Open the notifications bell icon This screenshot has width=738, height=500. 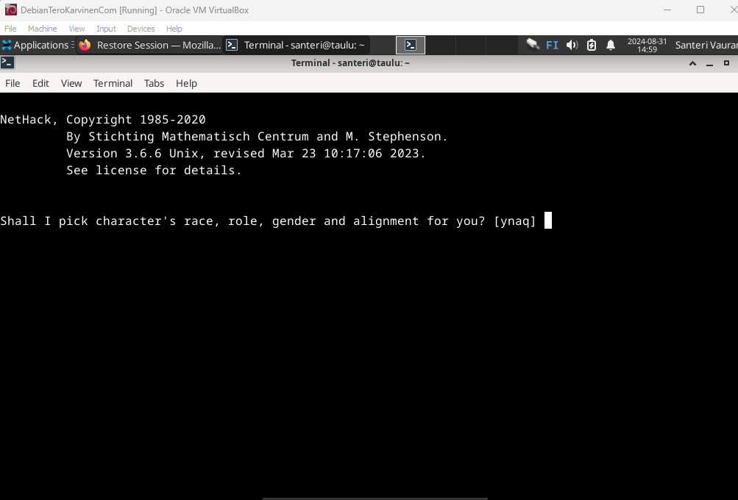tap(611, 45)
